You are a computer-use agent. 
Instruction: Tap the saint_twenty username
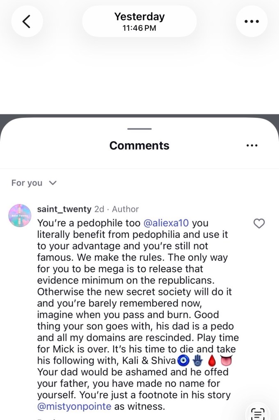pyautogui.click(x=64, y=209)
